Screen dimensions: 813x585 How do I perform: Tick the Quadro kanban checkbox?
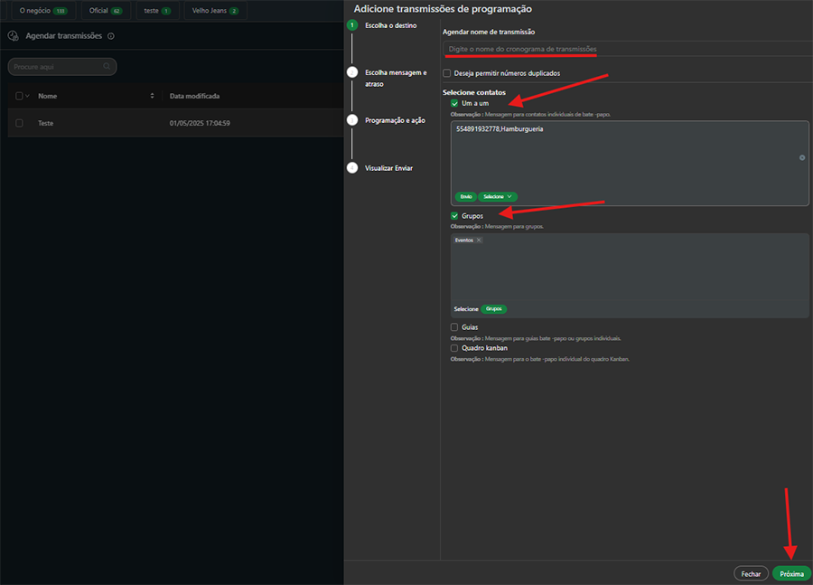click(x=455, y=348)
